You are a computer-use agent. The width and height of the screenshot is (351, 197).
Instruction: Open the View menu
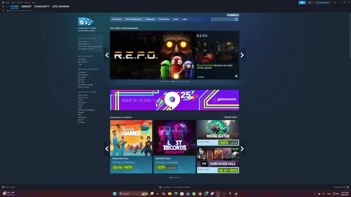13,2
